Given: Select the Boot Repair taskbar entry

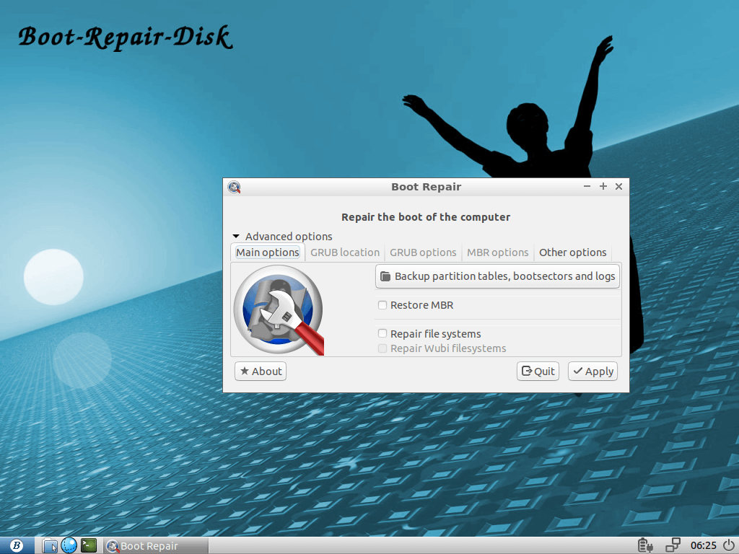Looking at the screenshot, I should point(156,545).
